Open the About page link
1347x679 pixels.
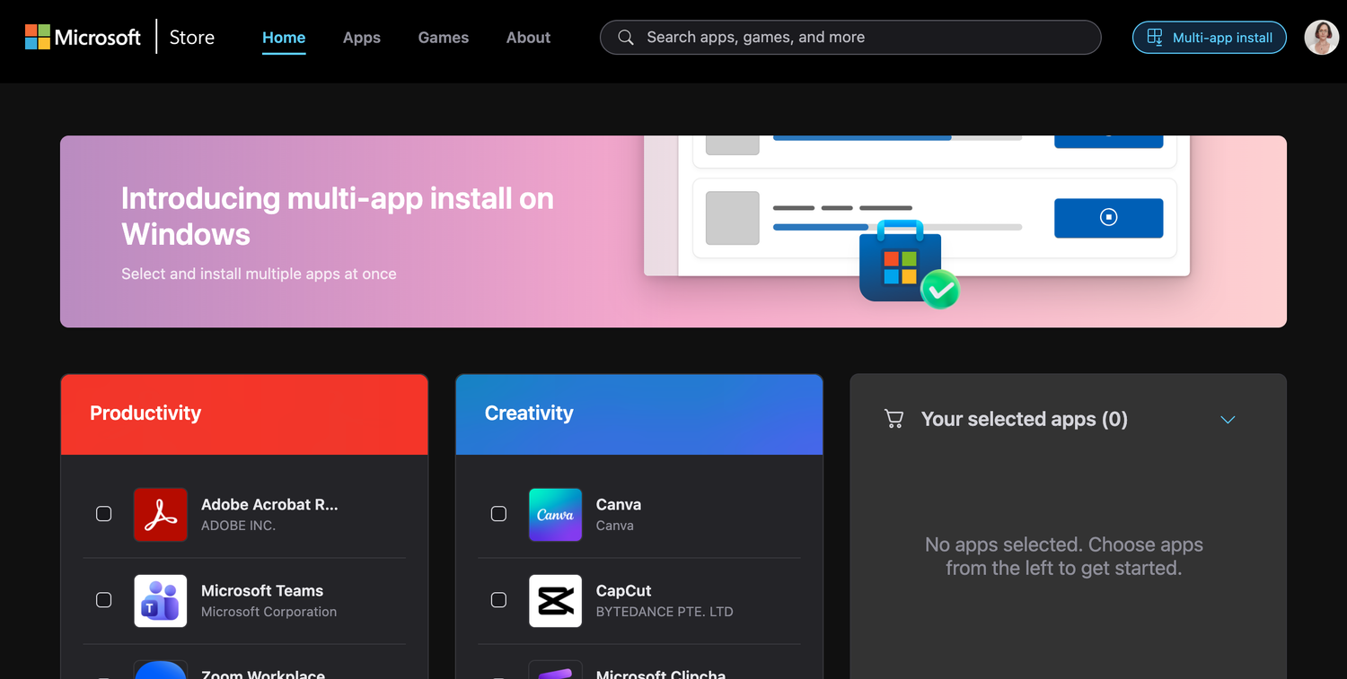coord(528,38)
